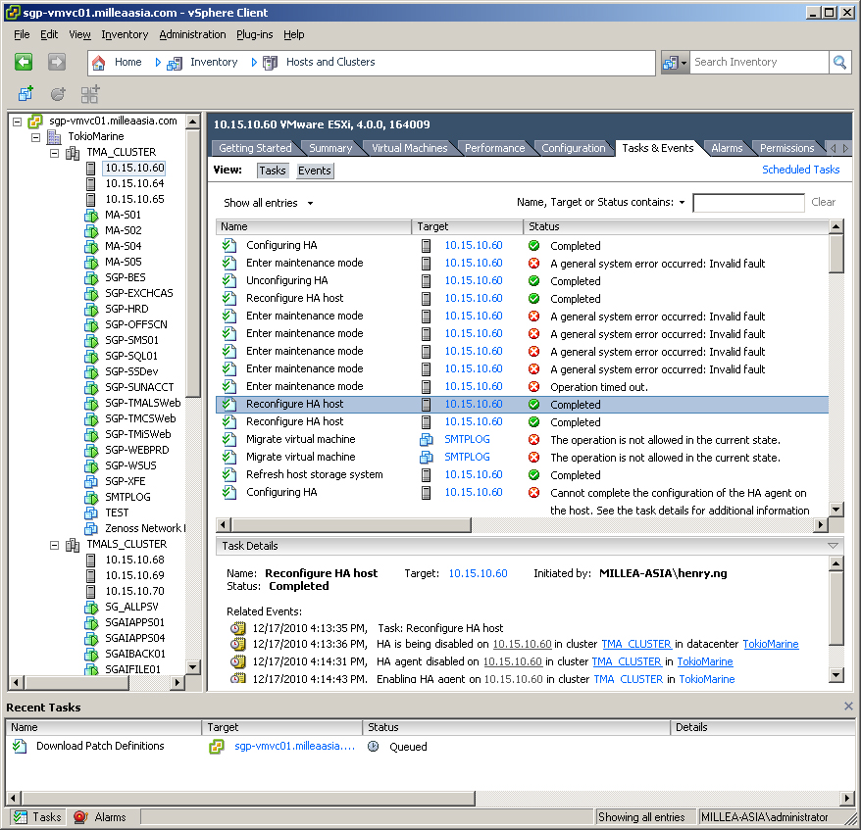The image size is (861, 830).
Task: Open the File menu
Action: [x=22, y=34]
